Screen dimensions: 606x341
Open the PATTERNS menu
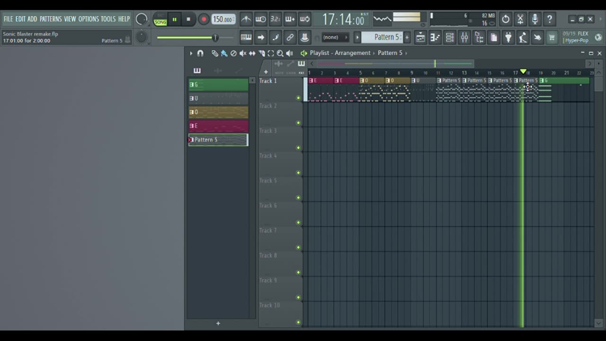point(51,19)
